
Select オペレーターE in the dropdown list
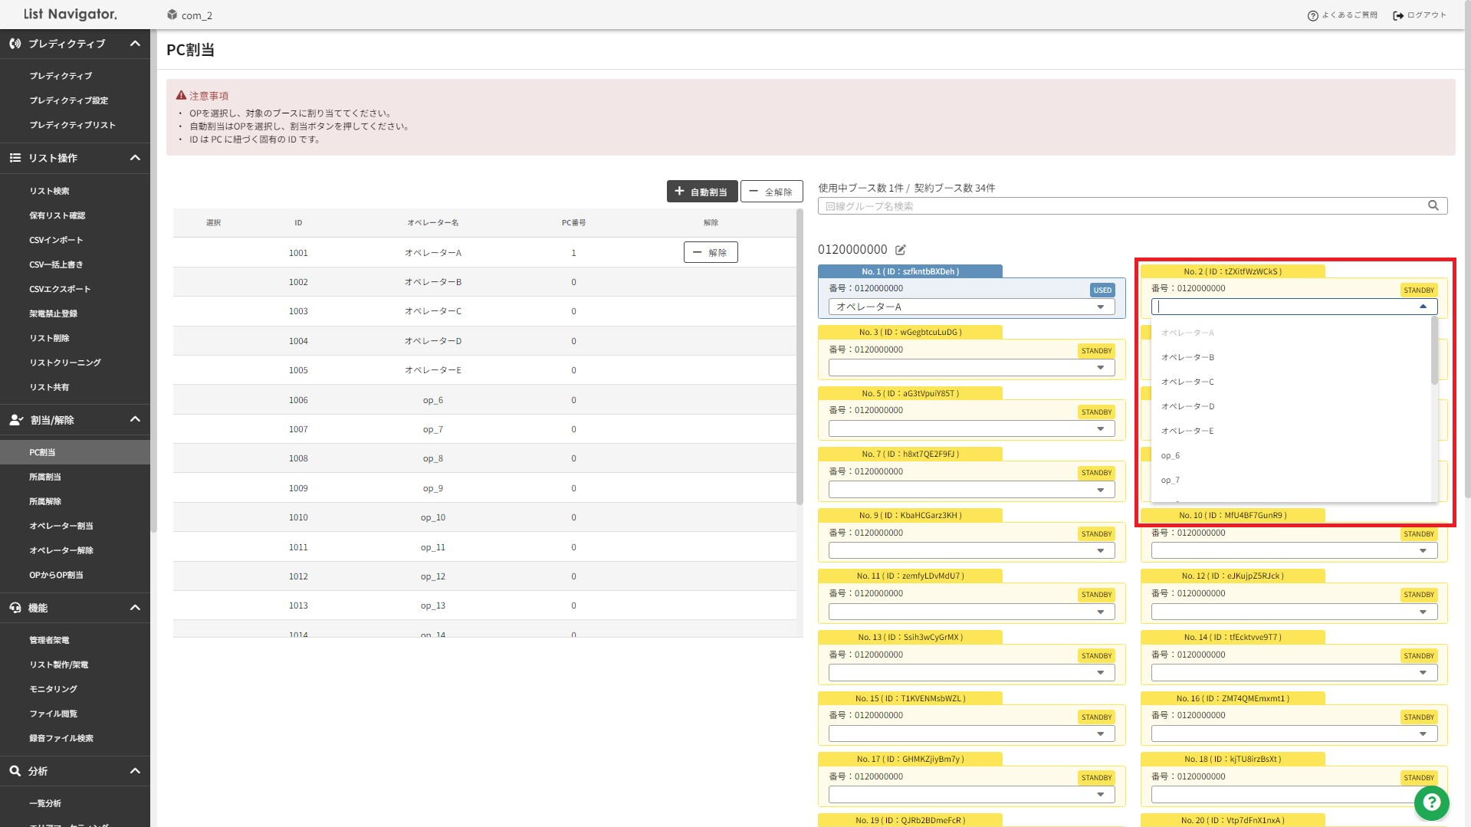(1292, 431)
